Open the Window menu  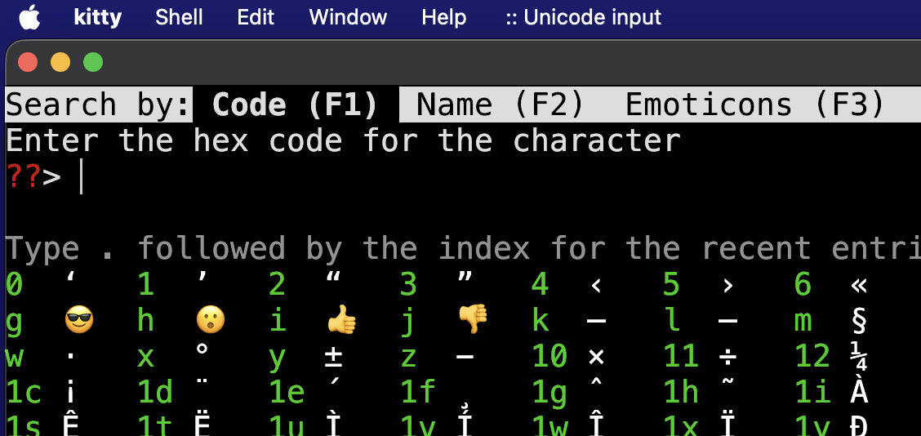348,17
